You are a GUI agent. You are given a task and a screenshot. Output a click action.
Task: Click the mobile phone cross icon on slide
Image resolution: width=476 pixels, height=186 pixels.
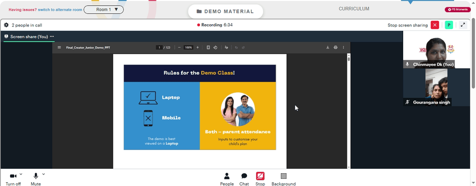(x=148, y=118)
